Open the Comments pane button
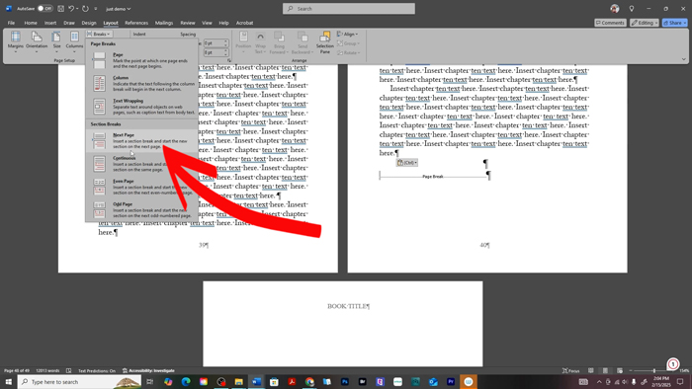The image size is (692, 389). pos(610,23)
